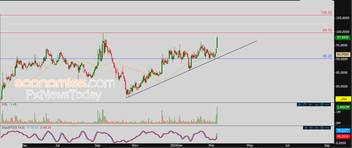This screenshot has width=352, height=148.
Task: Click the SlowSTO(3,14,3) indicator title
Action: click(14, 127)
